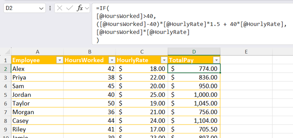Select the cell containing Riley
This screenshot has width=293, height=138.
(37, 129)
